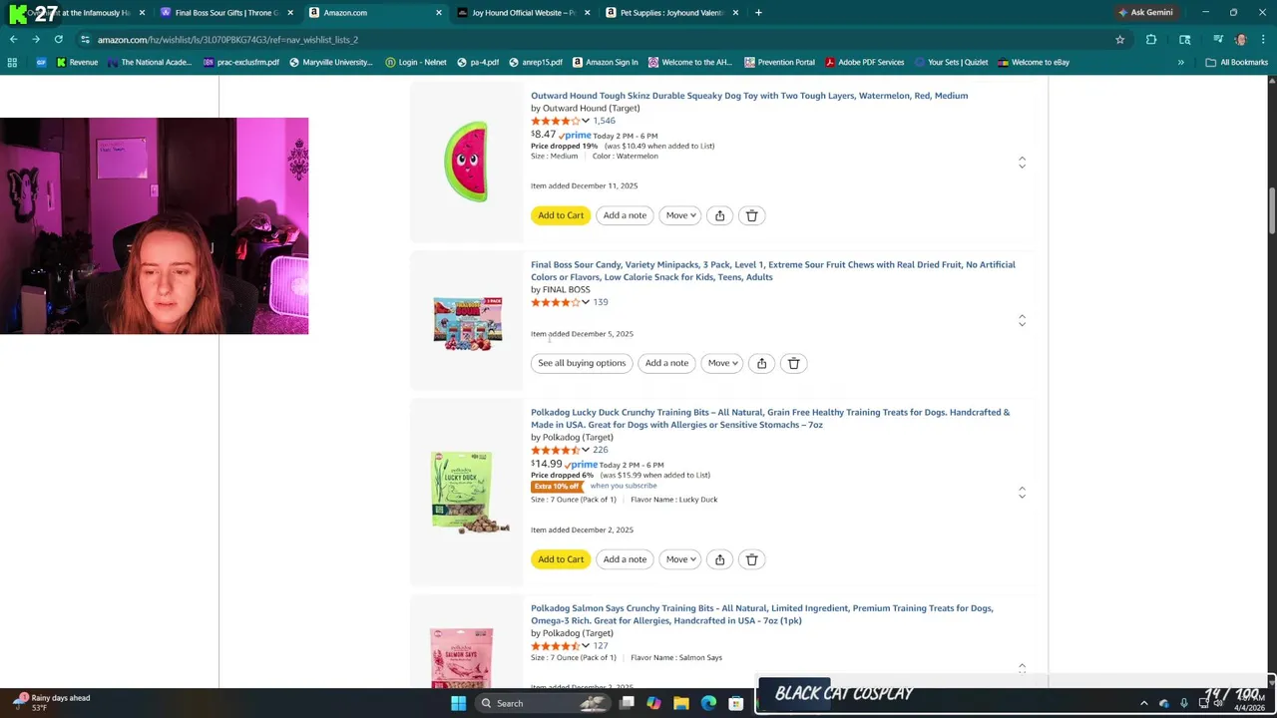Open Copilot from the taskbar

coord(653,703)
